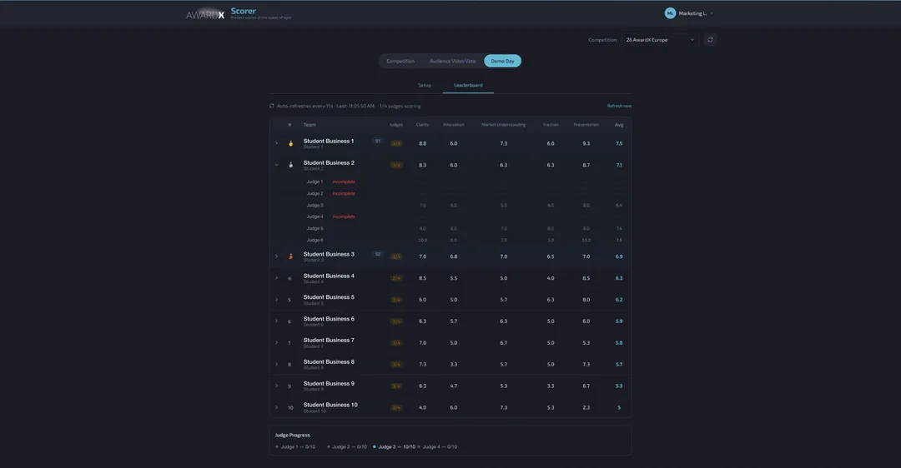This screenshot has width=901, height=468.
Task: Collapse the Student Business 2 row
Action: [276, 165]
